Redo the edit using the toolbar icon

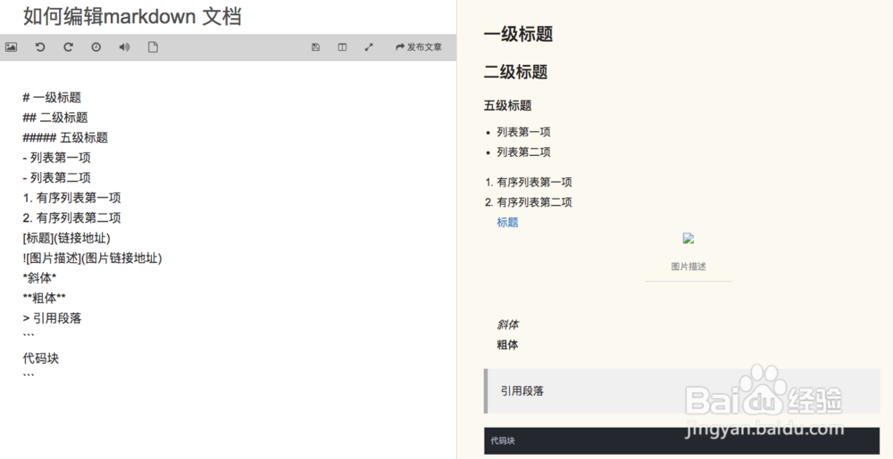click(x=68, y=47)
